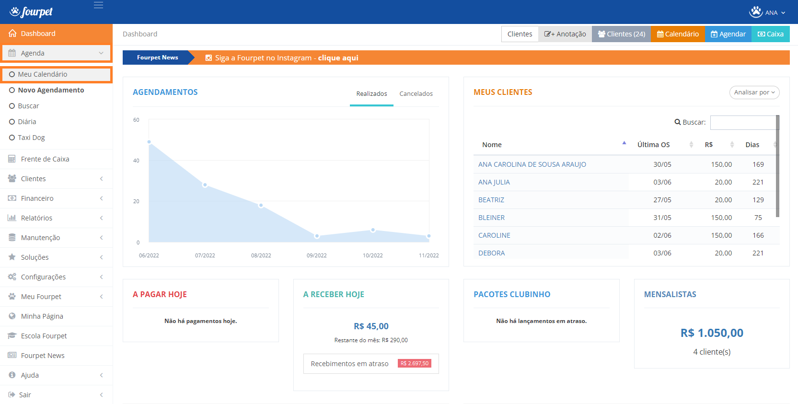Click the Meus Clientes table scrollbar
The image size is (798, 404).
point(777,166)
